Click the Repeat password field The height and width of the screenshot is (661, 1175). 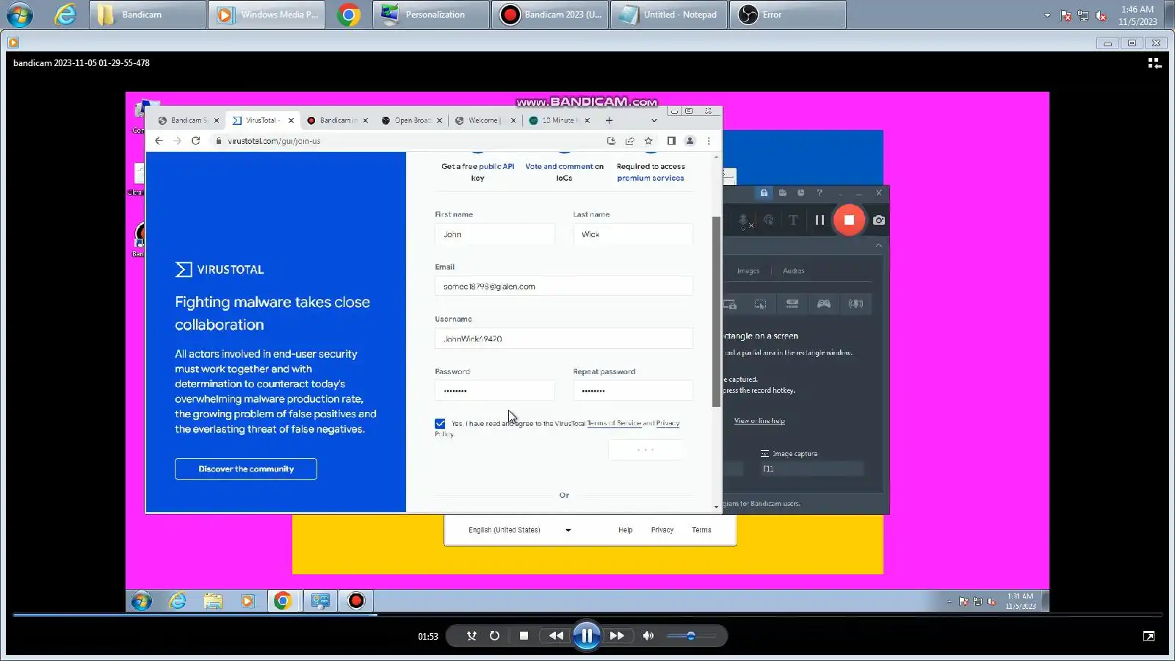tap(633, 391)
